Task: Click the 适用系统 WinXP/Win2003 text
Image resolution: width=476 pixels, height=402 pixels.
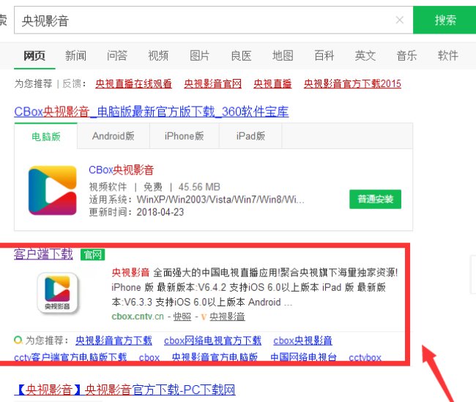Action: (x=196, y=200)
